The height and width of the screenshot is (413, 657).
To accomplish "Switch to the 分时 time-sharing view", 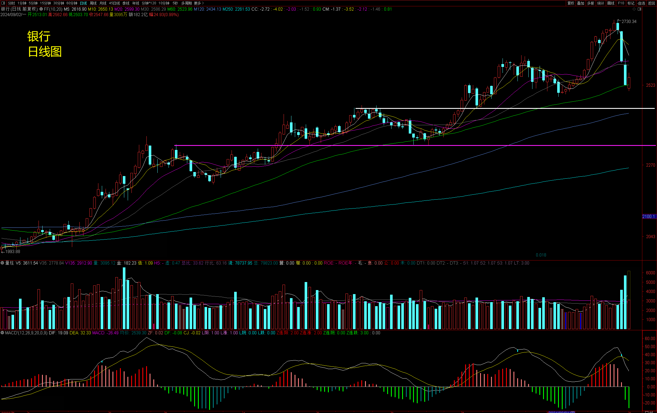I will pos(11,3).
